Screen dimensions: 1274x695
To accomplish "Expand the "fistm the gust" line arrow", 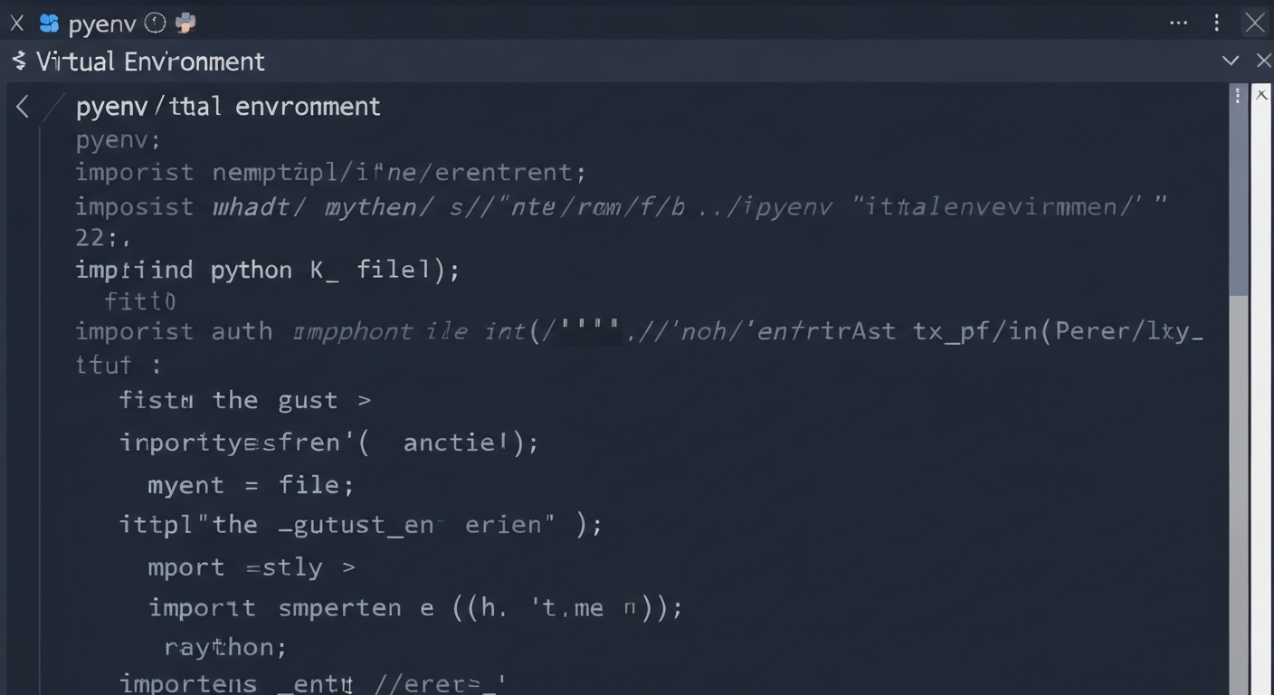I will (x=364, y=401).
